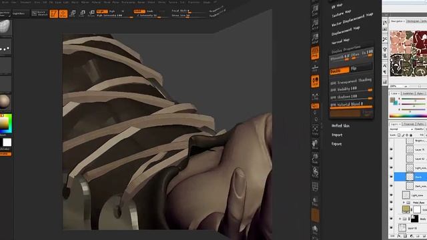Click the Scale view icon in right shelf
The image size is (427, 240).
point(315,158)
